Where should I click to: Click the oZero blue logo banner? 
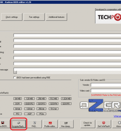coord(100,105)
